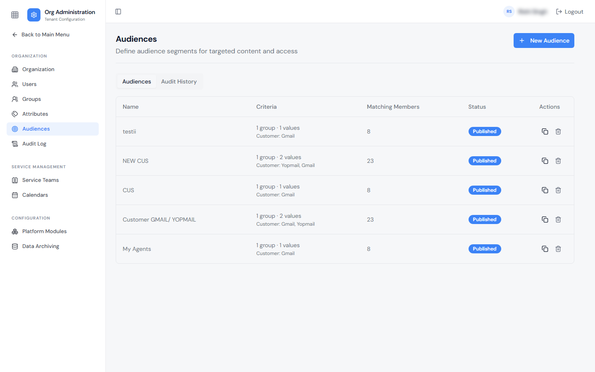Open Users in the sidebar
Image resolution: width=595 pixels, height=372 pixels.
(x=52, y=84)
